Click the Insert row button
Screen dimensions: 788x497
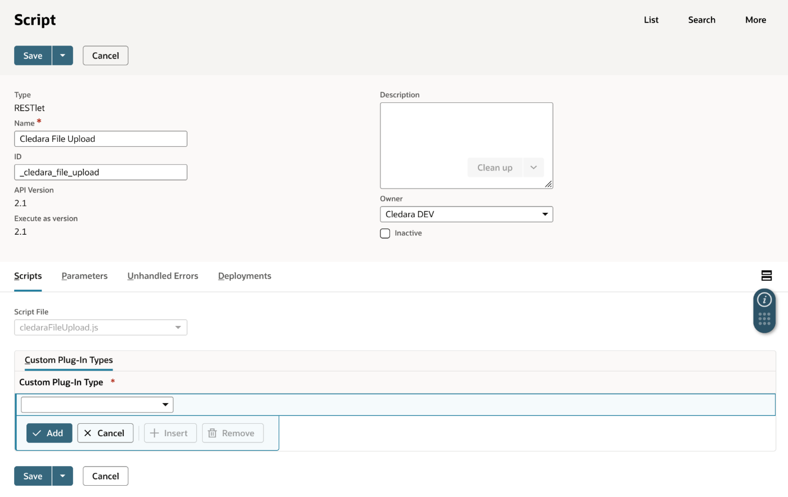point(171,433)
